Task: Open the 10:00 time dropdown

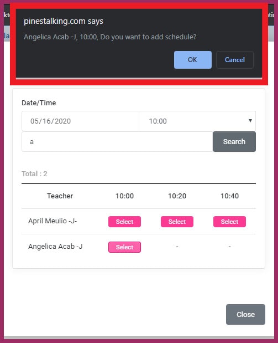Action: point(197,121)
